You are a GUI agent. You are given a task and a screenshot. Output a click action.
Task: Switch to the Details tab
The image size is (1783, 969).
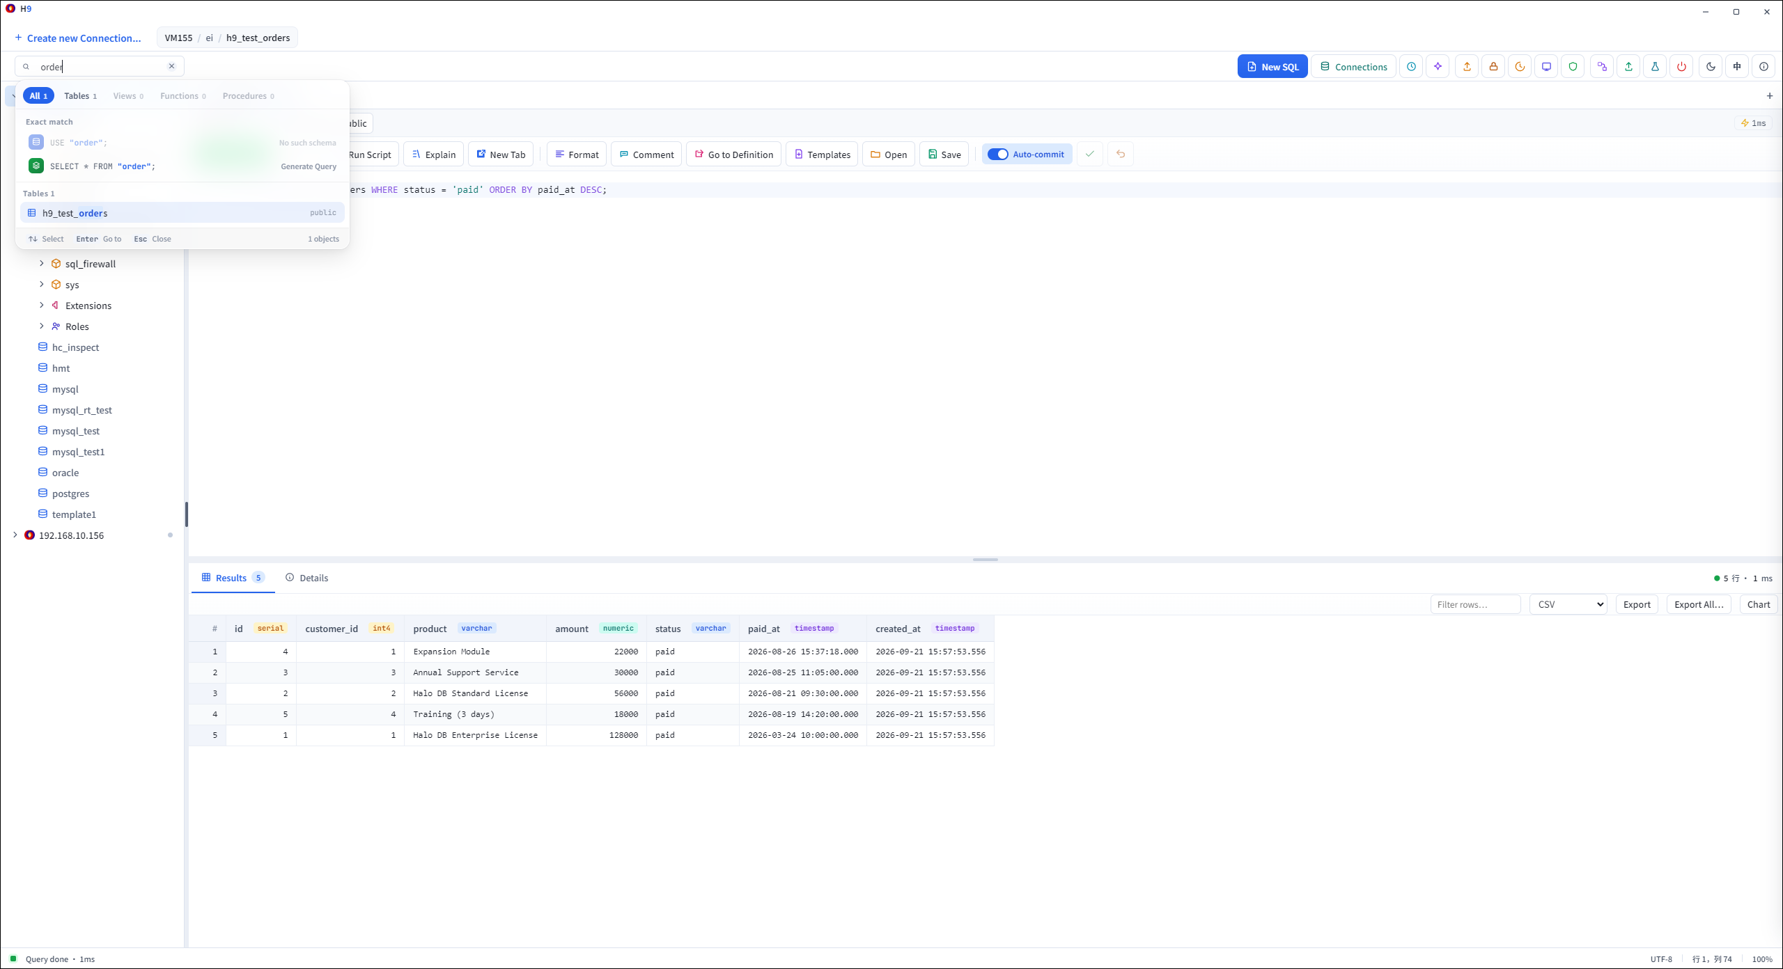point(307,578)
